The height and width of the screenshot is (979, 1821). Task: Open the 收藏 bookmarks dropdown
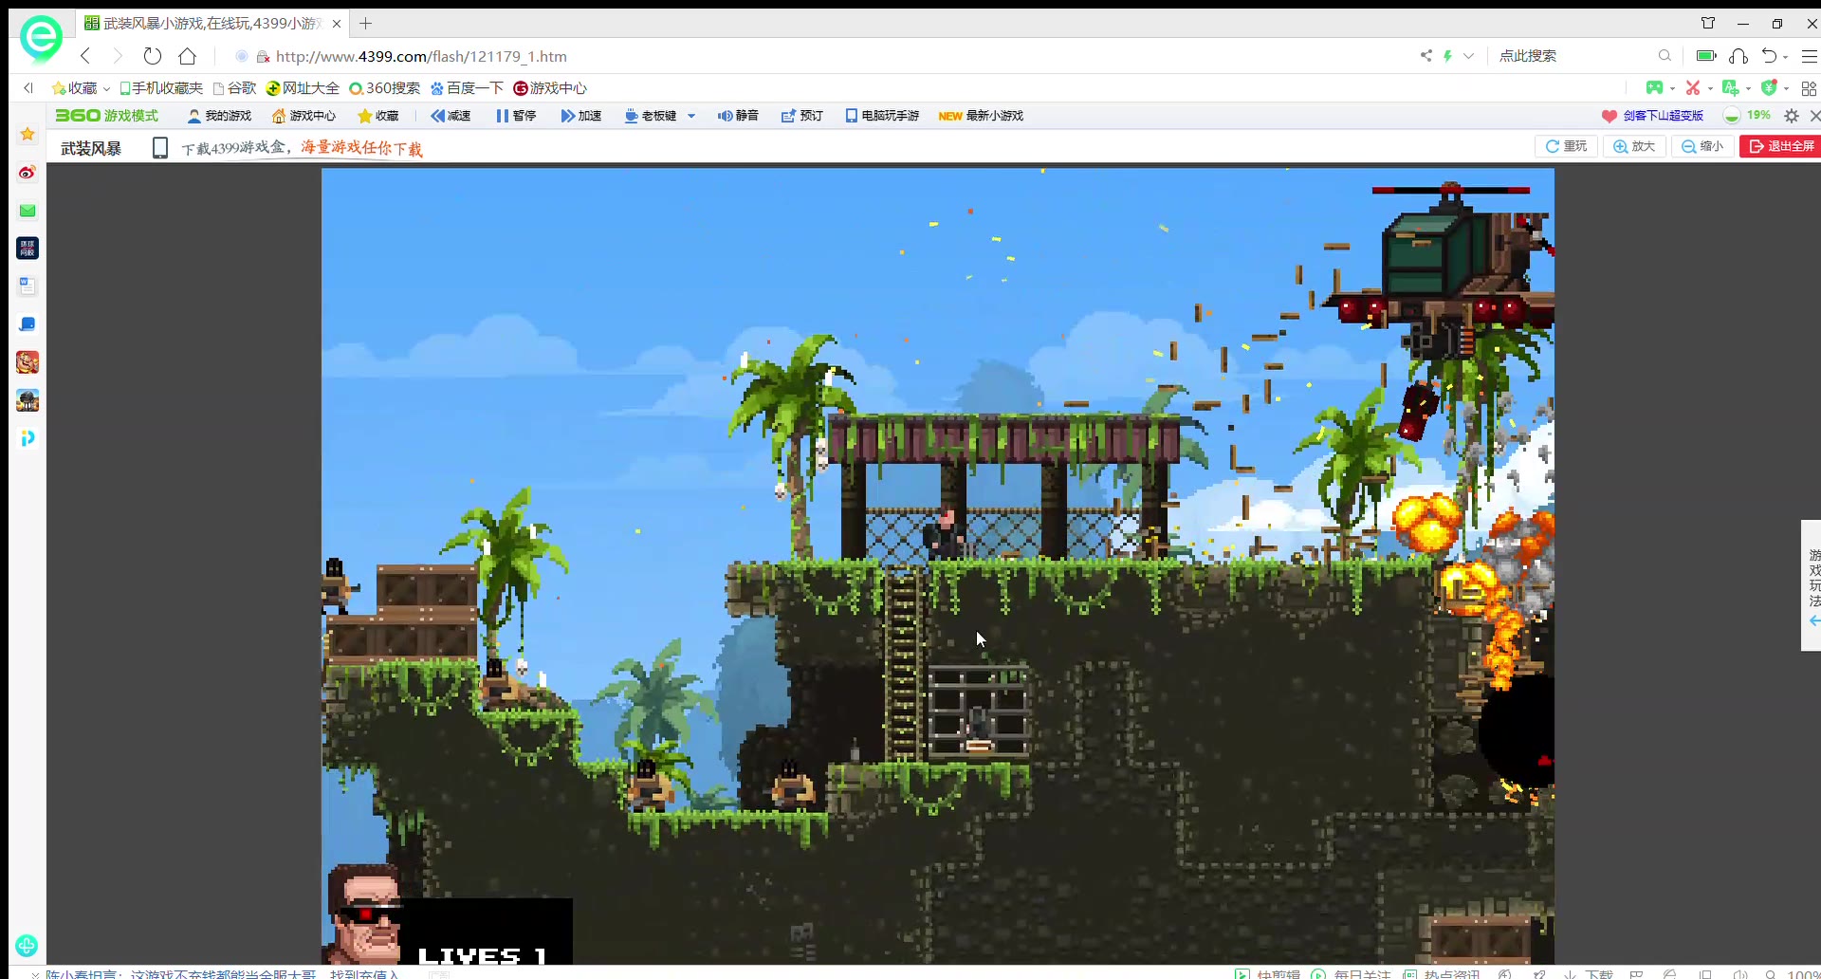tap(82, 88)
